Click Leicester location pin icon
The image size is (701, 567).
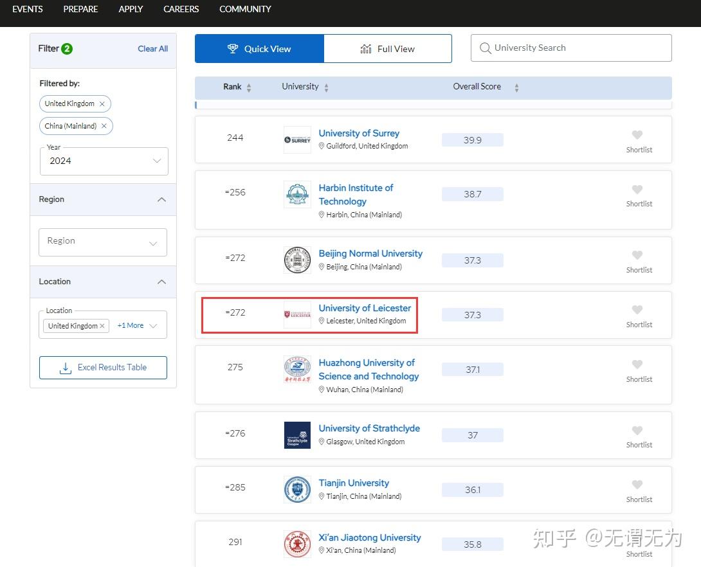tap(322, 321)
